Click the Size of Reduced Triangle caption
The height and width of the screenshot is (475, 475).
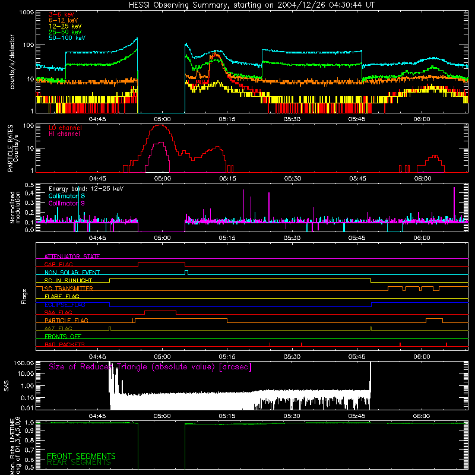point(150,367)
